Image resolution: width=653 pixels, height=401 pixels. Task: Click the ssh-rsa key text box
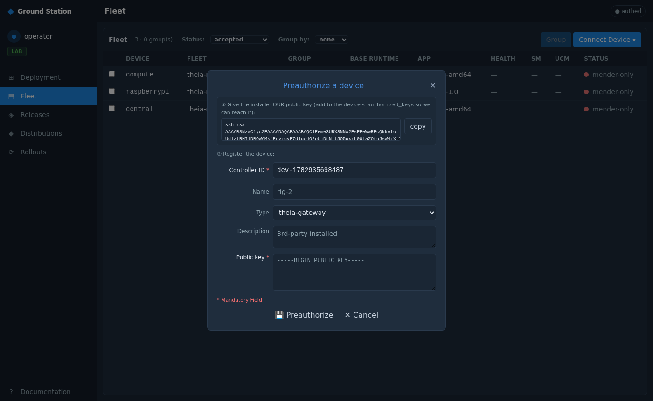(x=311, y=130)
